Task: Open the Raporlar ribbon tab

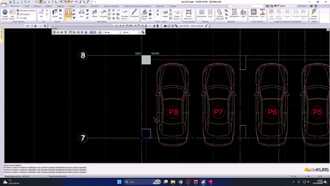Action: click(160, 6)
